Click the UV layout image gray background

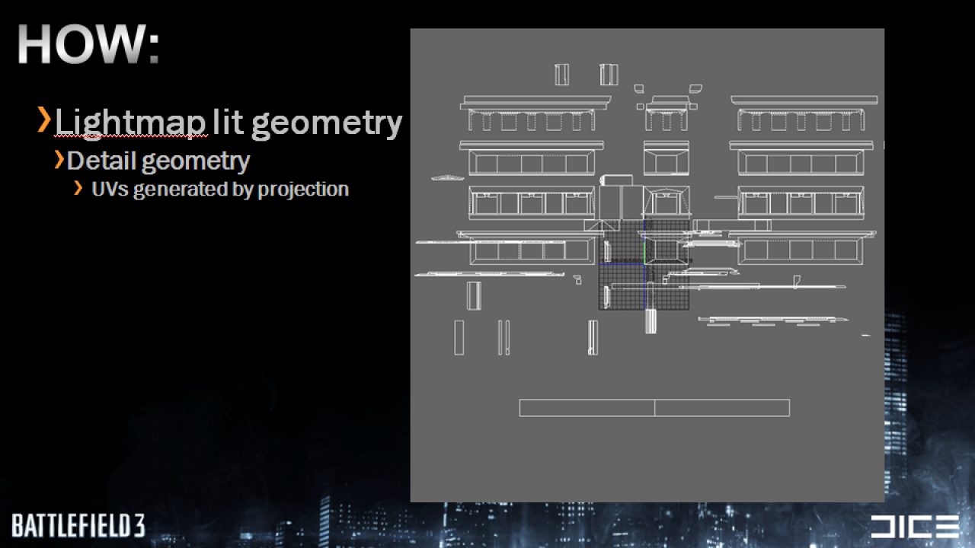pos(647,457)
